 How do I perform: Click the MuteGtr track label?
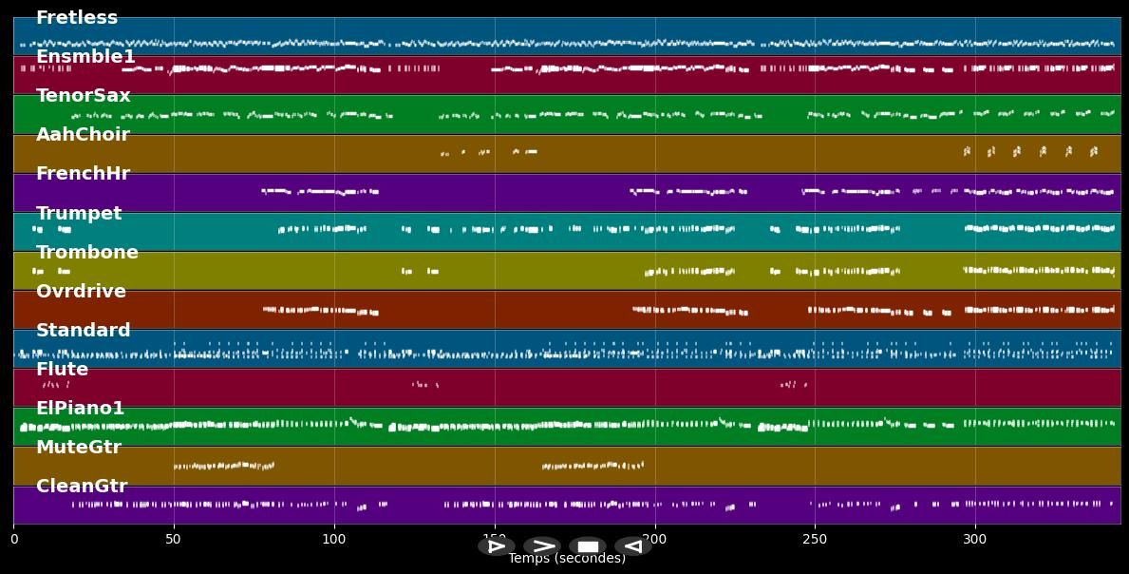click(79, 448)
